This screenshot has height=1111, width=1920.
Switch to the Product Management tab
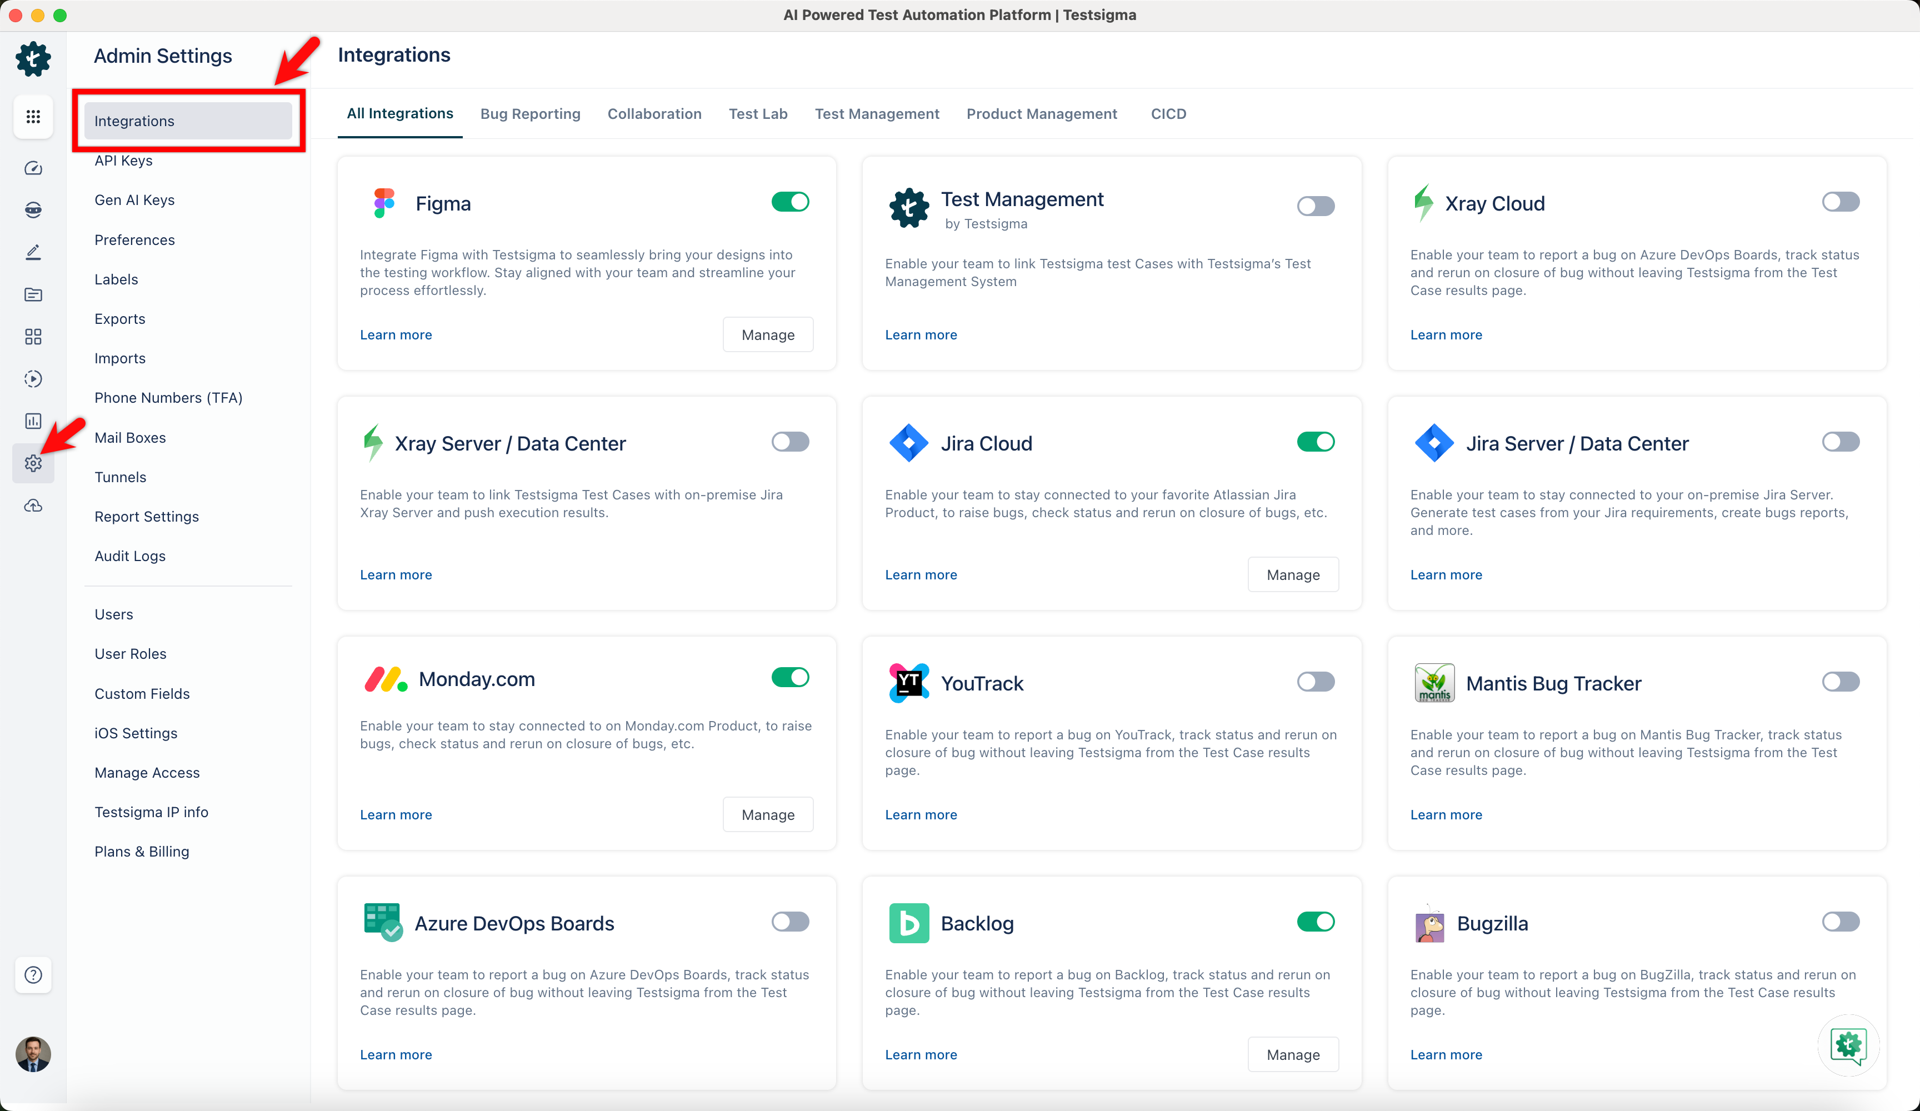point(1042,113)
